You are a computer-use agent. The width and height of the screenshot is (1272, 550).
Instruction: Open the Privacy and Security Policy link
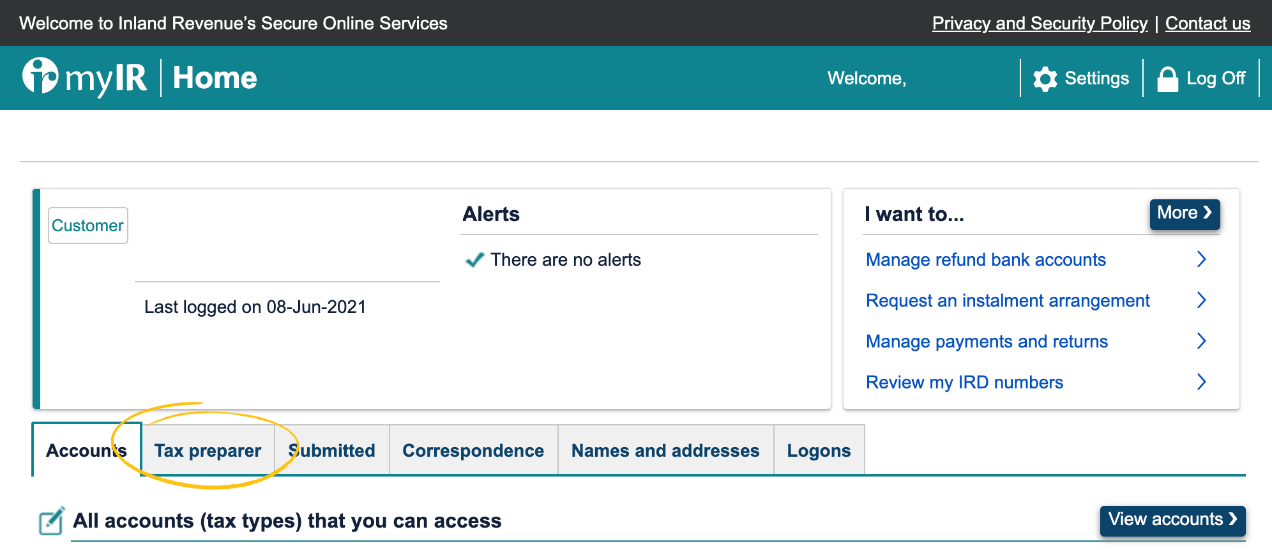[1040, 23]
